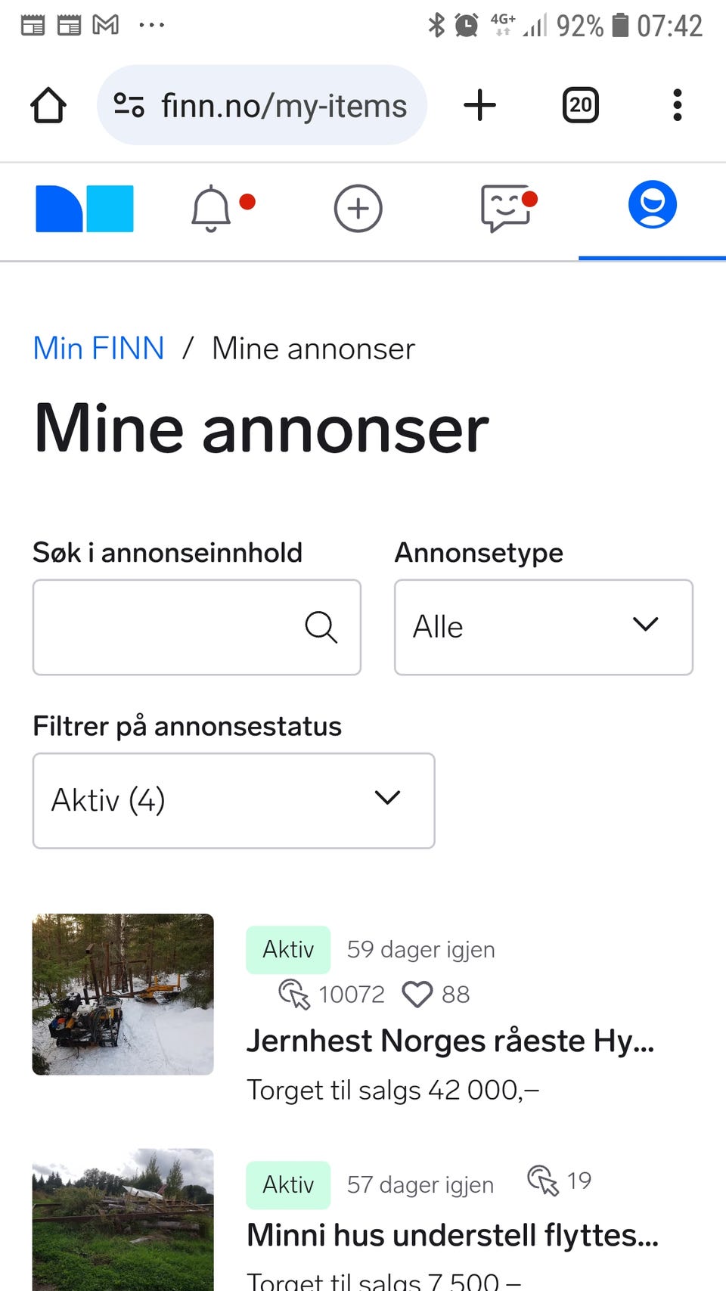This screenshot has width=726, height=1291.
Task: Open the Jernhest Norges råeste ad title
Action: click(x=451, y=1041)
